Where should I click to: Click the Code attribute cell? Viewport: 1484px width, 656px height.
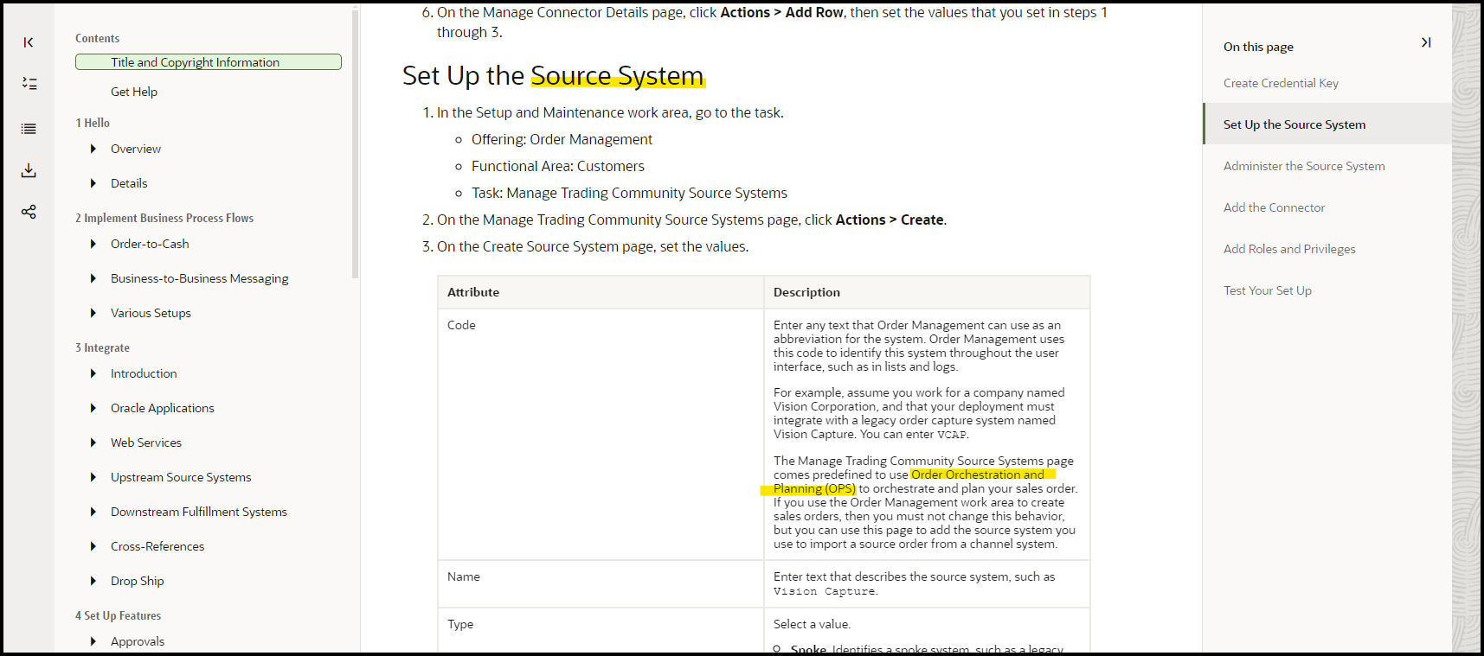pyautogui.click(x=601, y=434)
